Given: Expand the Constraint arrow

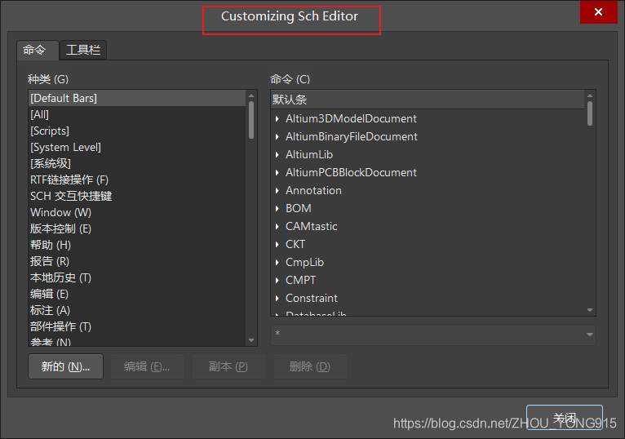Looking at the screenshot, I should coord(277,299).
